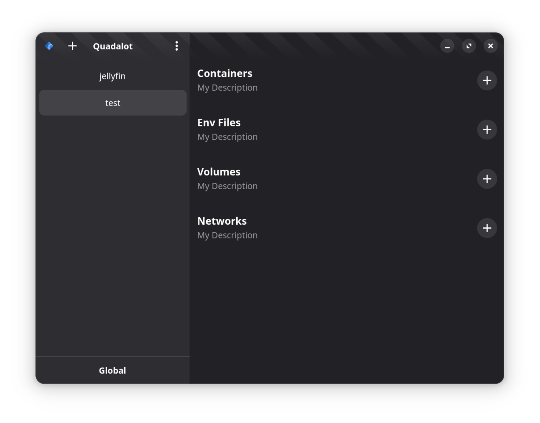Click the description under Networks

point(228,235)
